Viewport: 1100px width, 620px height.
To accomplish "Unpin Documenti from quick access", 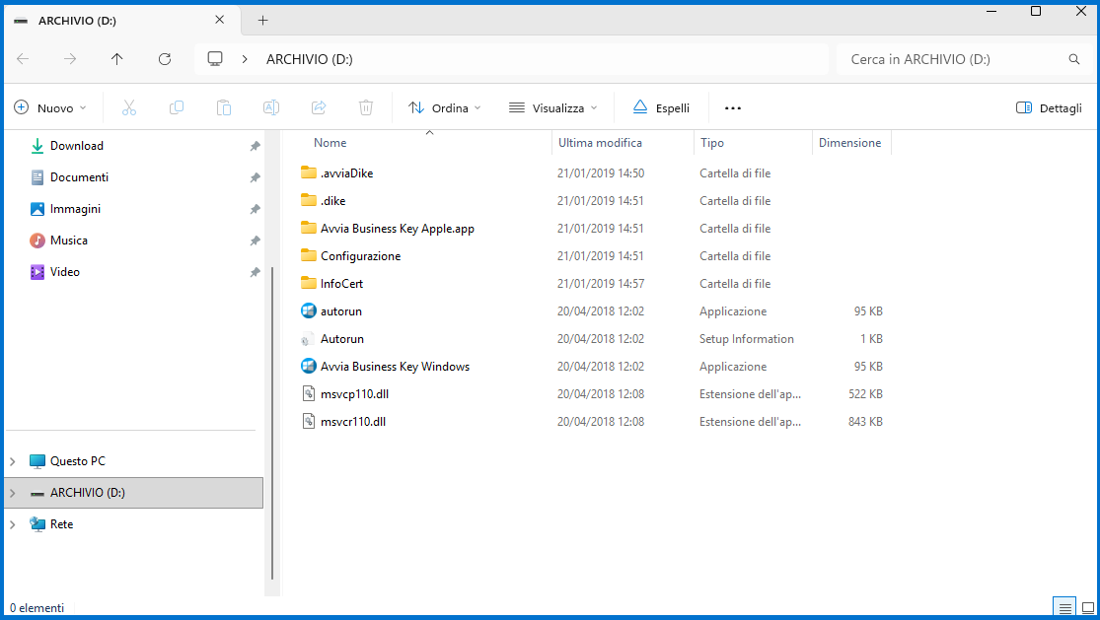I will (255, 177).
